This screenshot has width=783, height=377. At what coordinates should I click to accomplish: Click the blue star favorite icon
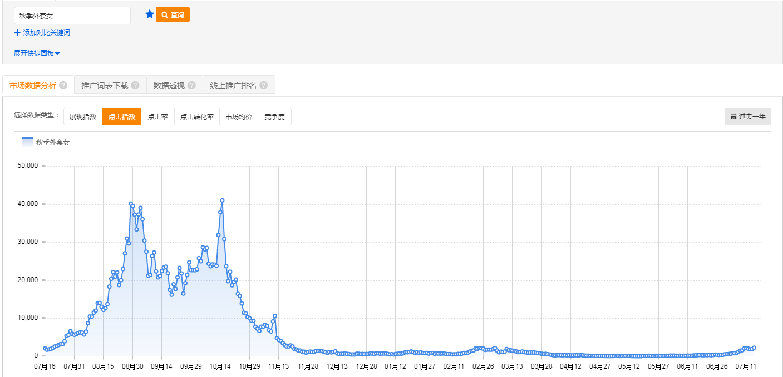(x=149, y=14)
